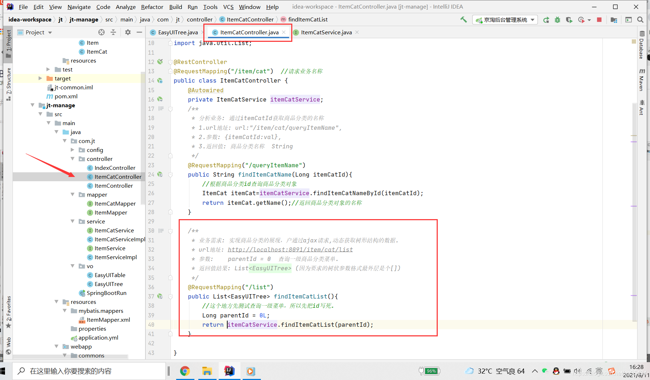This screenshot has width=650, height=380.
Task: Select EasyUITable in the project tree
Action: point(106,275)
